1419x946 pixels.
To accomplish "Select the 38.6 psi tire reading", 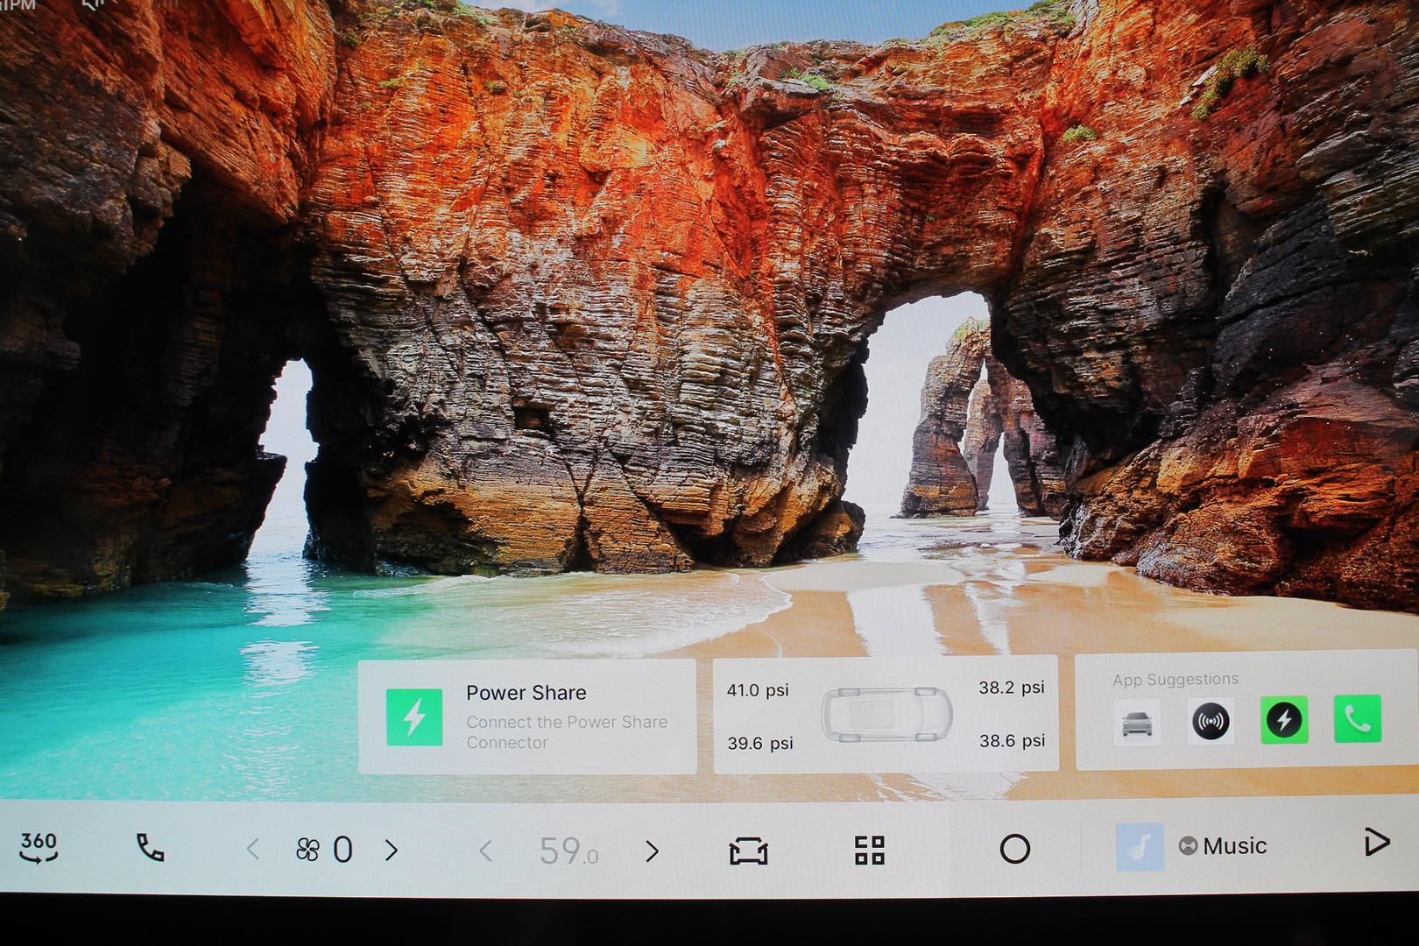I will (x=1012, y=741).
